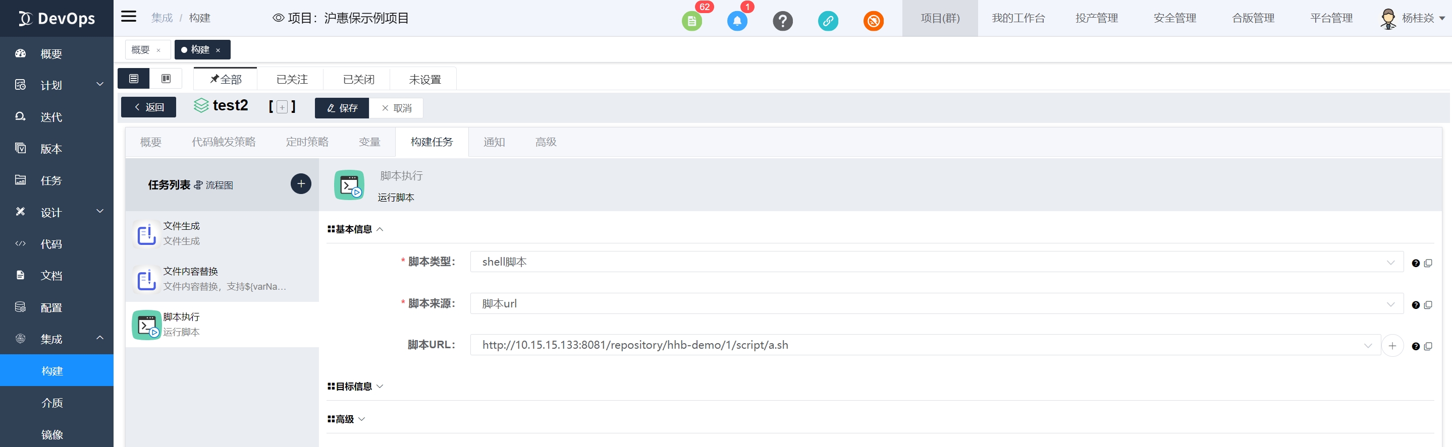Select the 文件内容替换 task in list
Viewport: 1452px width, 447px height.
[x=222, y=279]
